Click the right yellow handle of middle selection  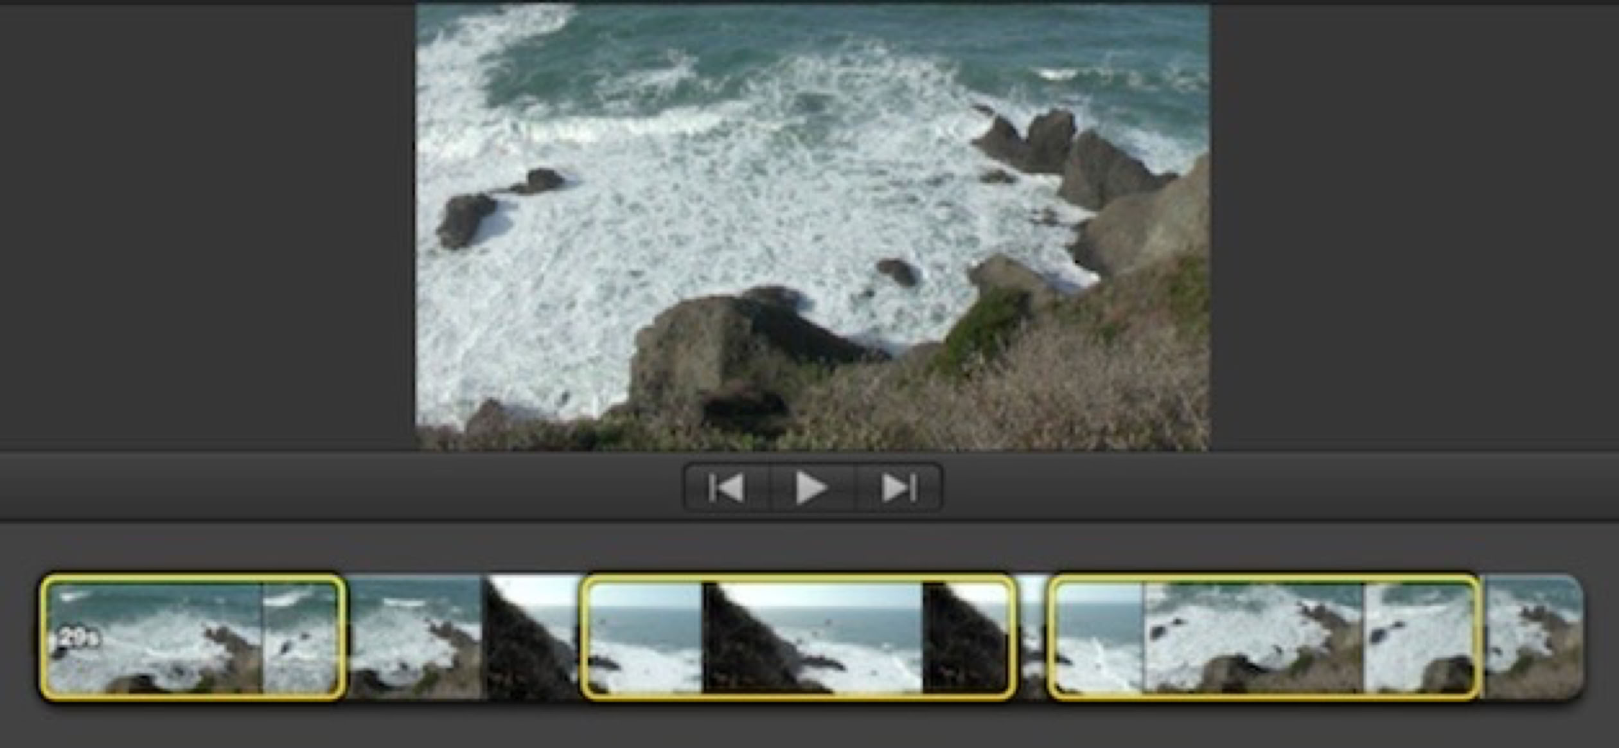(1013, 636)
